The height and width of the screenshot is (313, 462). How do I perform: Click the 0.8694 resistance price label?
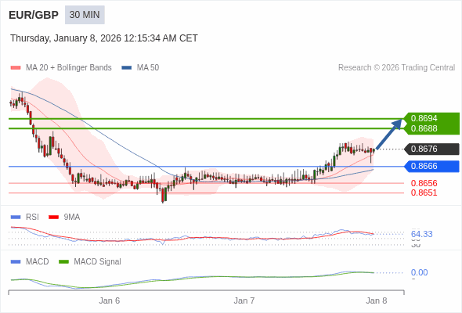click(424, 118)
